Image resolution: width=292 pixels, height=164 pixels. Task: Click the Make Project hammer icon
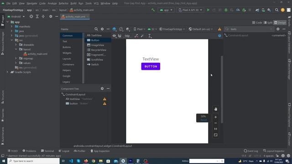click(x=153, y=10)
